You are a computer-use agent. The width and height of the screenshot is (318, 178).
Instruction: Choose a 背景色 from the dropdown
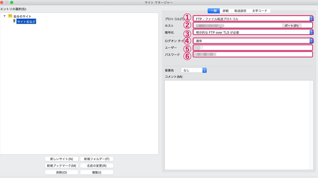(194, 70)
